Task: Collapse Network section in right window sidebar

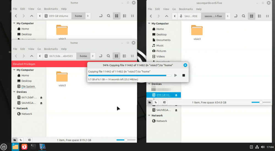Action: pos(149,116)
